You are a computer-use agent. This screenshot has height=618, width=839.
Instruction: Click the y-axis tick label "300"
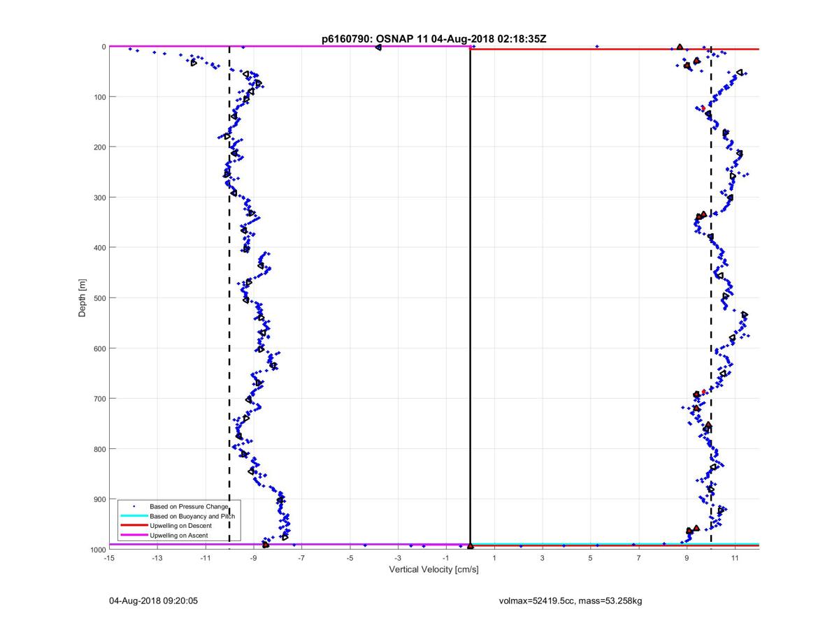click(x=99, y=197)
